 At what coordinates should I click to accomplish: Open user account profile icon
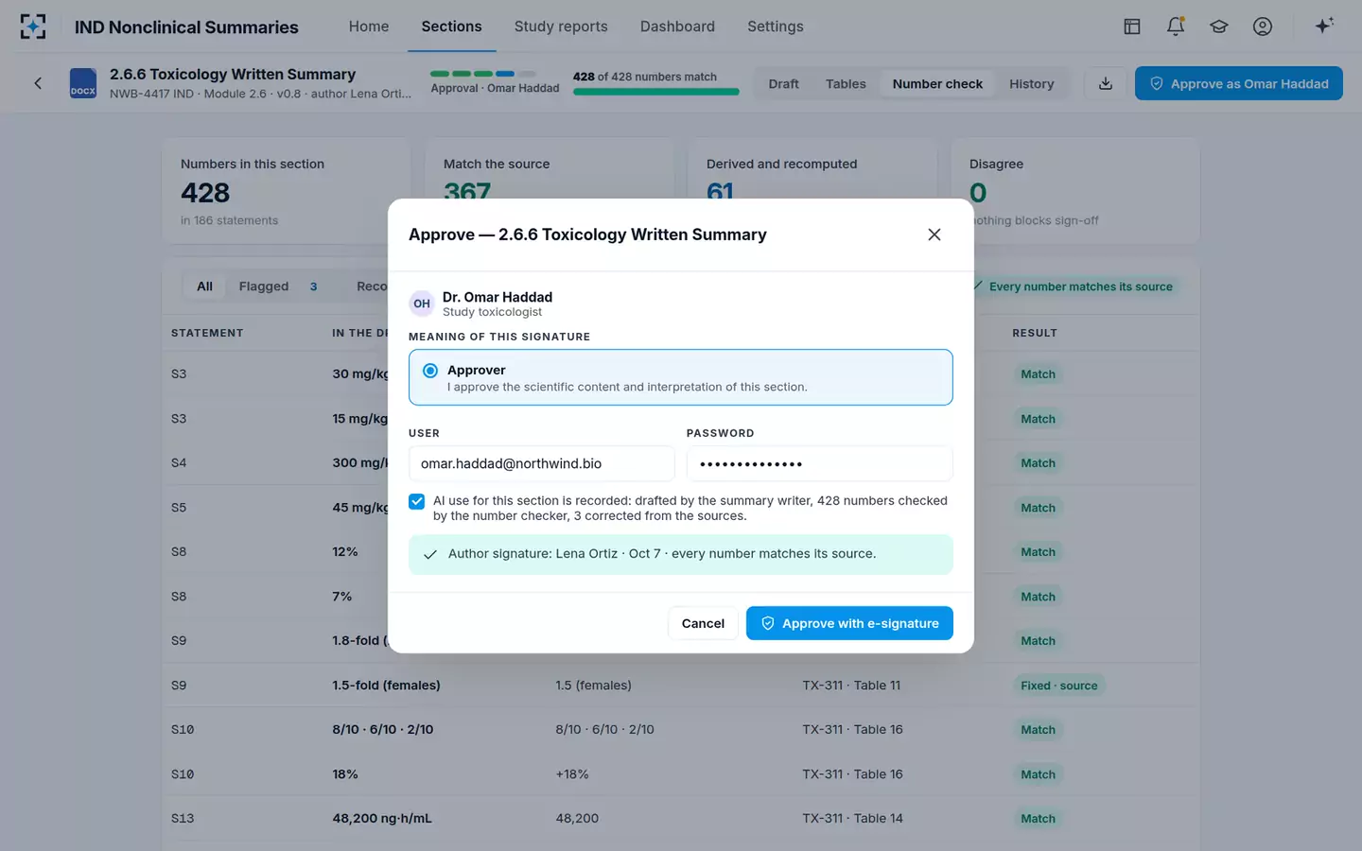(x=1263, y=26)
